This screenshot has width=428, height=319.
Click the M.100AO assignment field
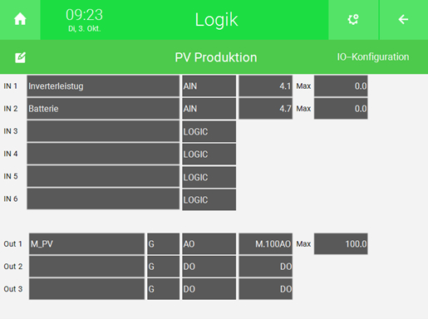point(266,243)
